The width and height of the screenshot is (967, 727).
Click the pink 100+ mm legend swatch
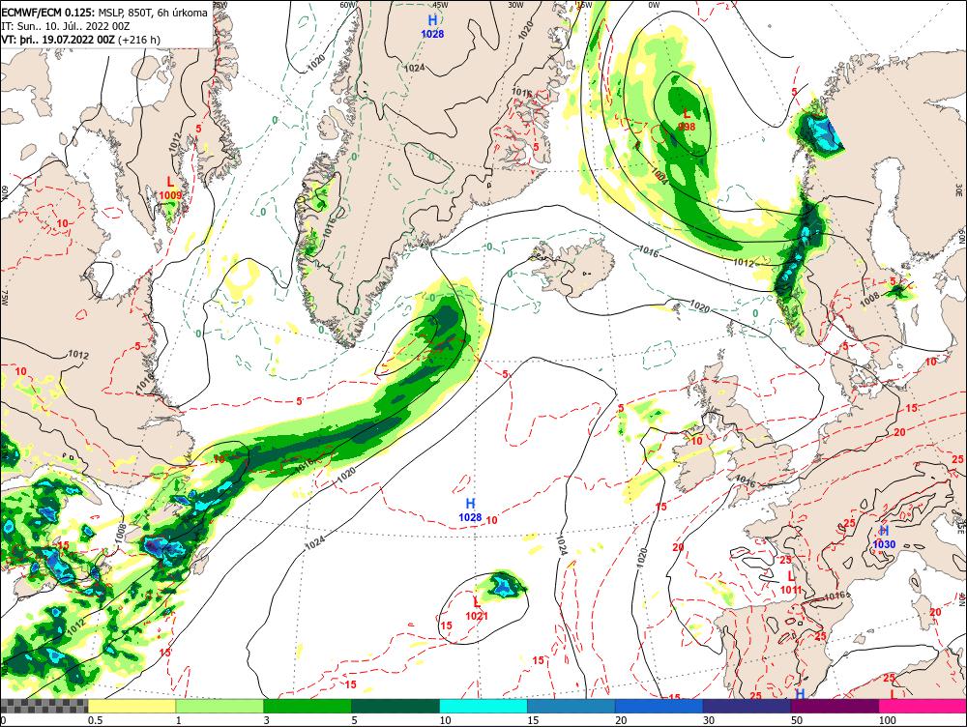coord(923,706)
